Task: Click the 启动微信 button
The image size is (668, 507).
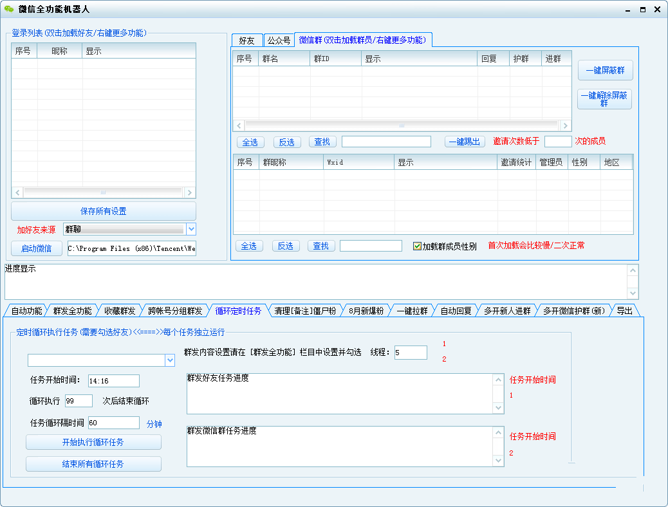Action: (x=36, y=248)
